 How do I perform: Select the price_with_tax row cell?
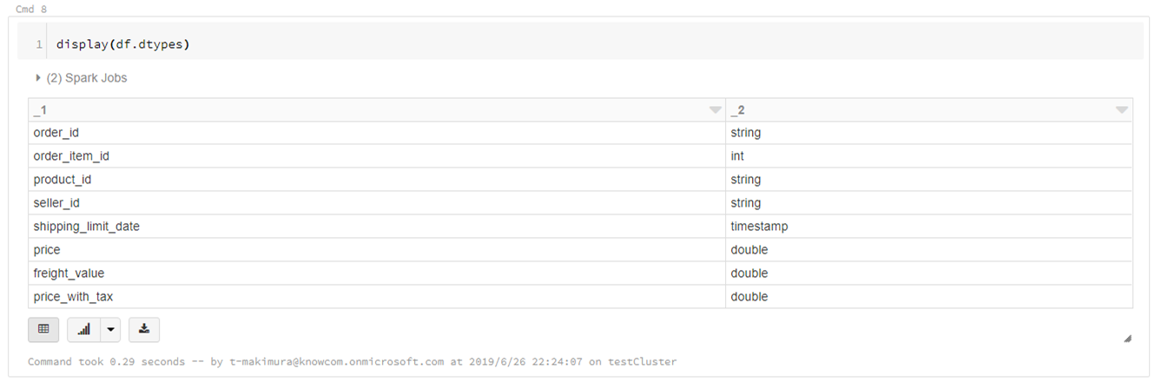point(73,297)
